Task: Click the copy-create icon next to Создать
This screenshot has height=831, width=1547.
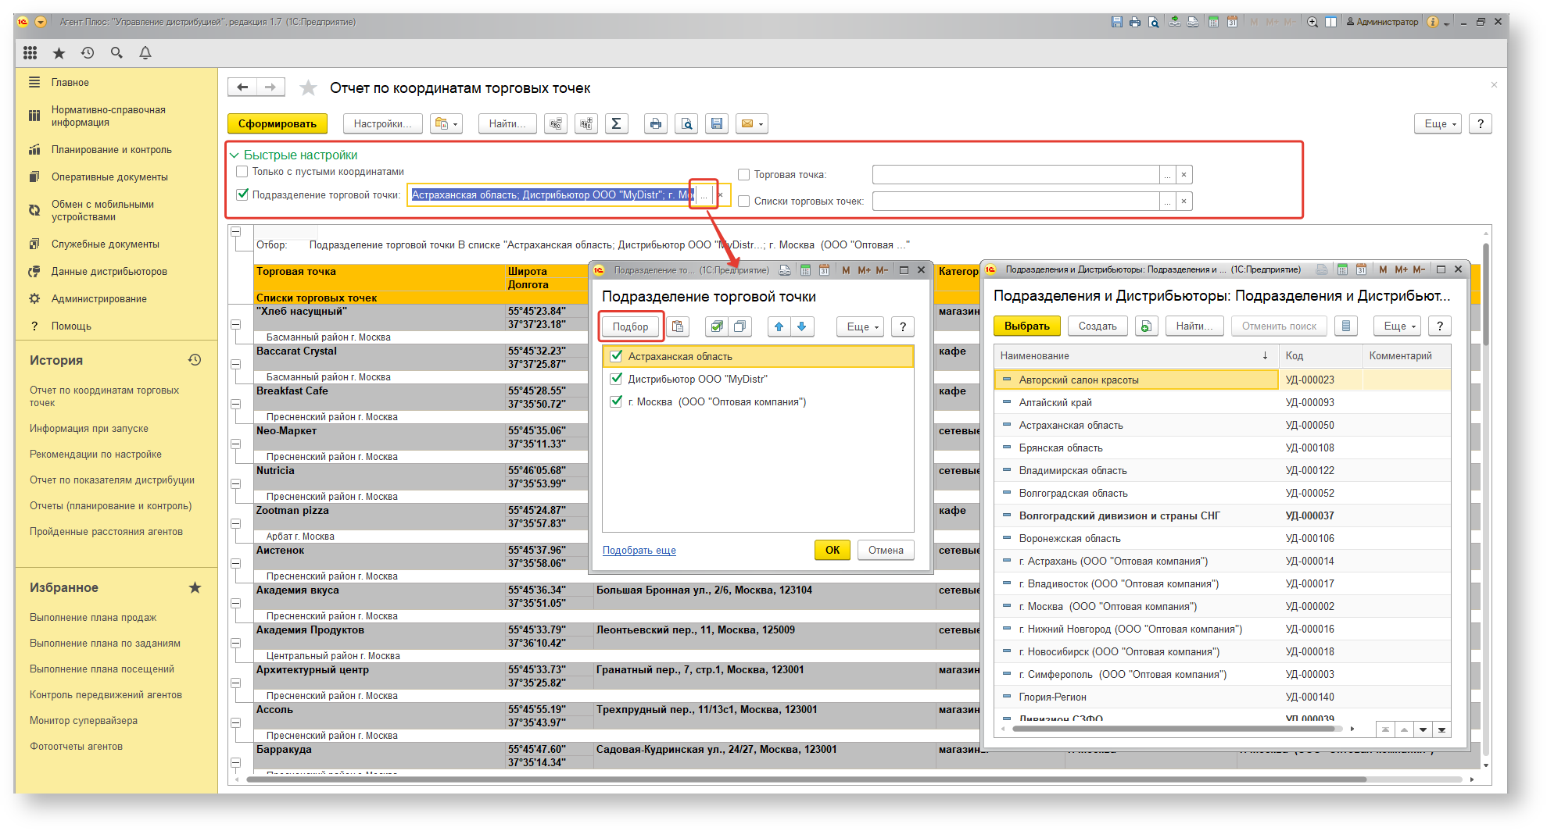Action: 1146,326
